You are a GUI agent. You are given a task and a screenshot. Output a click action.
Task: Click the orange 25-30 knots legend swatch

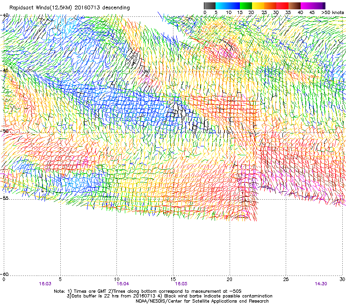pos(270,6)
